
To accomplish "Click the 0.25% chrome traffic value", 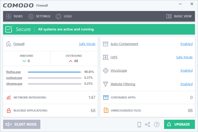I will click(x=88, y=83).
